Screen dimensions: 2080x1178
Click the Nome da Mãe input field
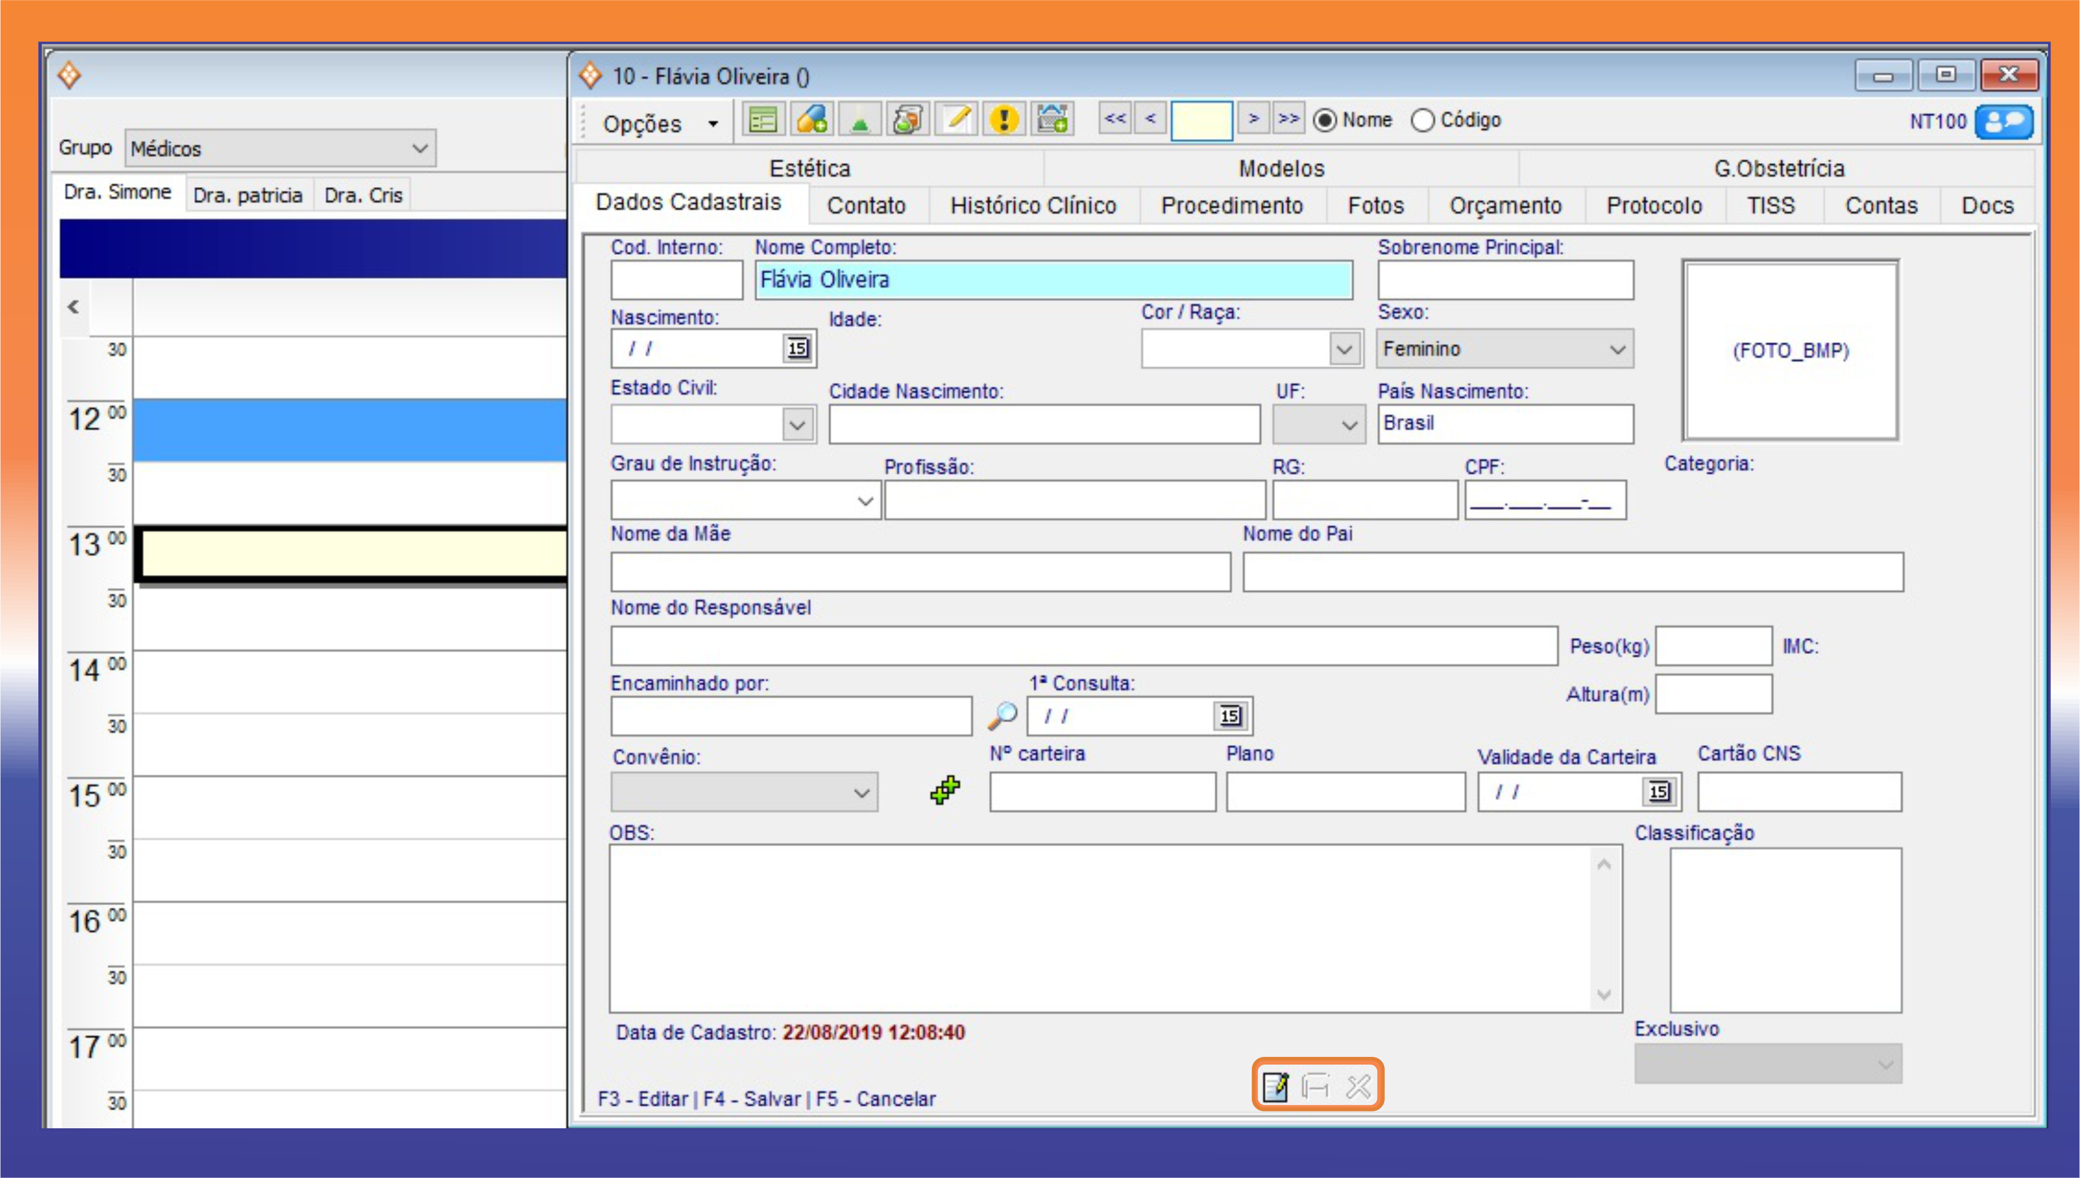coord(920,572)
